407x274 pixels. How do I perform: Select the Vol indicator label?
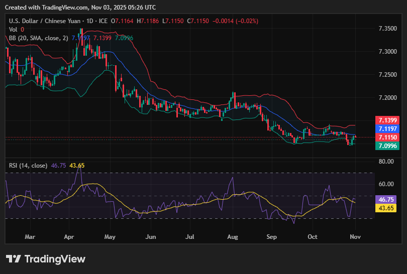click(13, 29)
